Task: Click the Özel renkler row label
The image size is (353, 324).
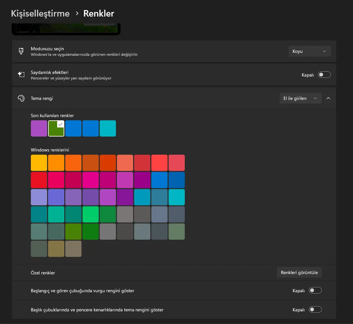Action: click(43, 273)
